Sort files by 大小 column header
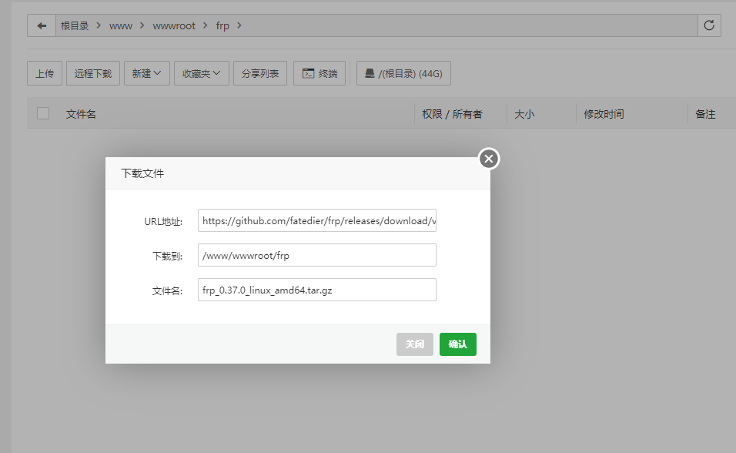Image resolution: width=736 pixels, height=453 pixels. pyautogui.click(x=524, y=114)
